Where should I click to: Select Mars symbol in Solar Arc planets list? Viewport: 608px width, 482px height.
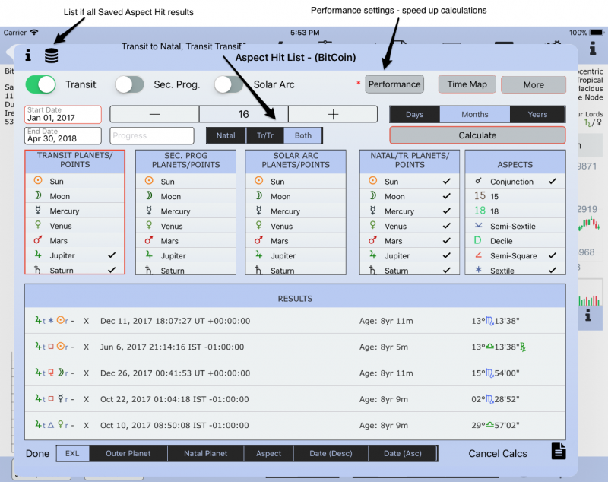(258, 241)
